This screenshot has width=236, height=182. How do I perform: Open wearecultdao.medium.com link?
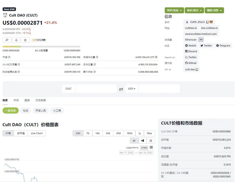click(x=201, y=34)
